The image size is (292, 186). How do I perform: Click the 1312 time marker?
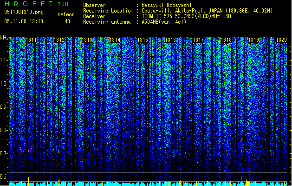(59, 40)
